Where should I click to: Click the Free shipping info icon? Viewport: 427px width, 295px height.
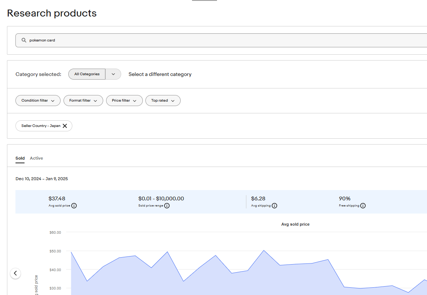coord(363,206)
